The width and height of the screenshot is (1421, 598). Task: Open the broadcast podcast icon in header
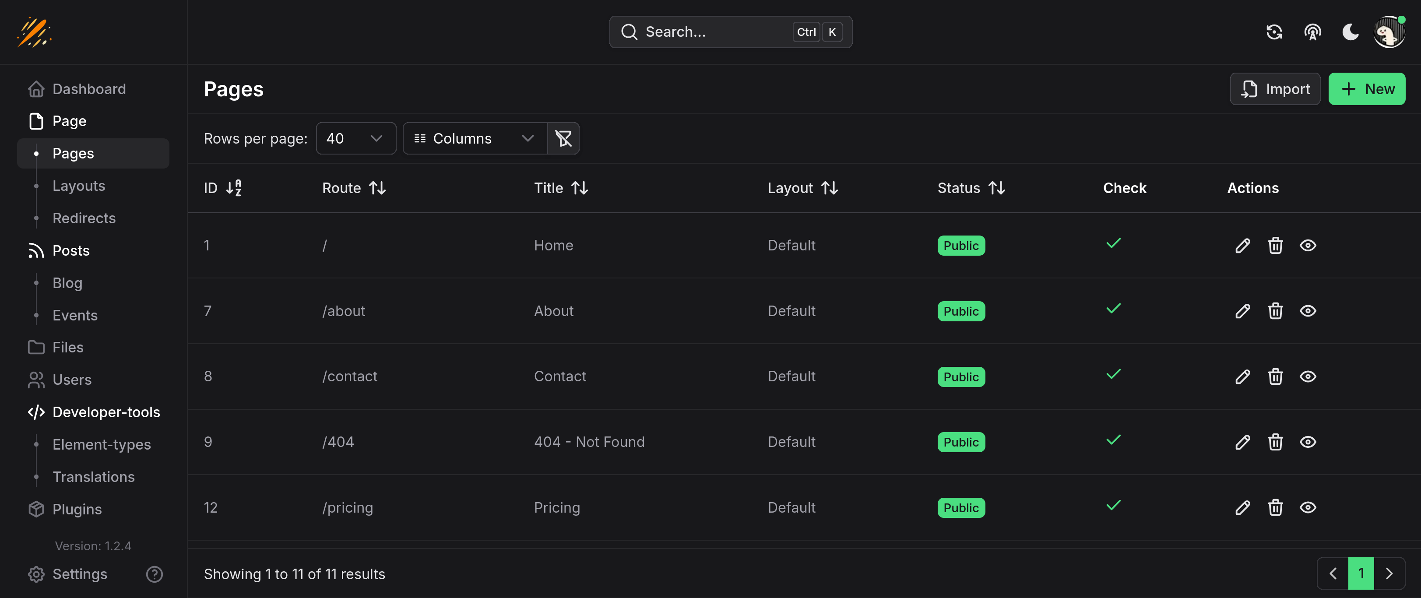pyautogui.click(x=1312, y=32)
